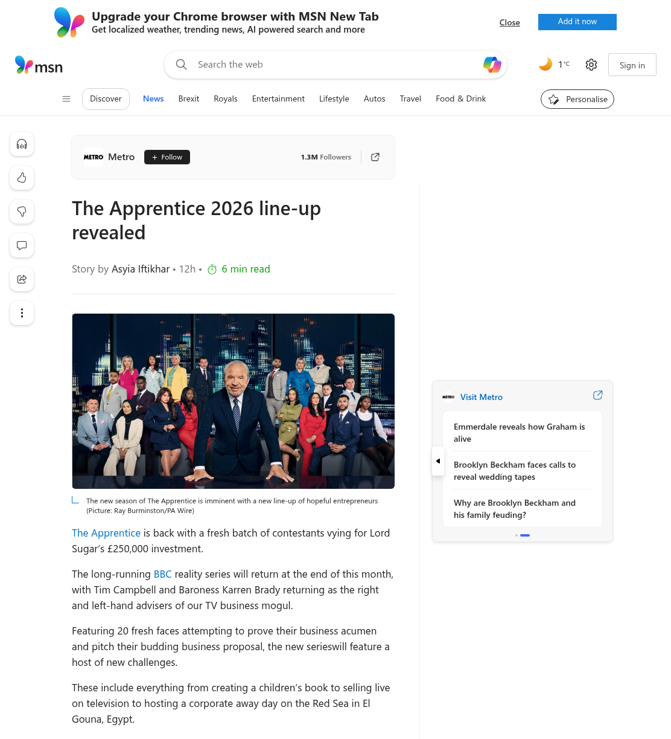
Task: Follow the Metro publisher
Action: tap(167, 157)
